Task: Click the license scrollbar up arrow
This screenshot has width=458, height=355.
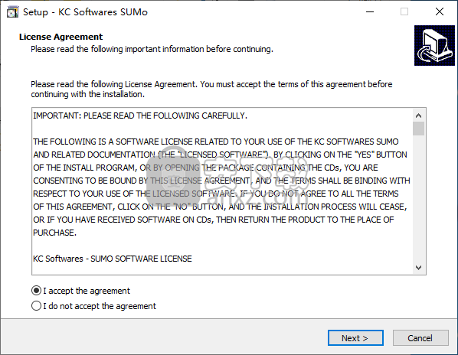Action: click(x=419, y=116)
